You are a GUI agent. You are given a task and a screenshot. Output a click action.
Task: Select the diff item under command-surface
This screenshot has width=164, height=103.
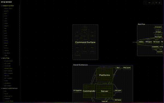[x=5, y=13]
